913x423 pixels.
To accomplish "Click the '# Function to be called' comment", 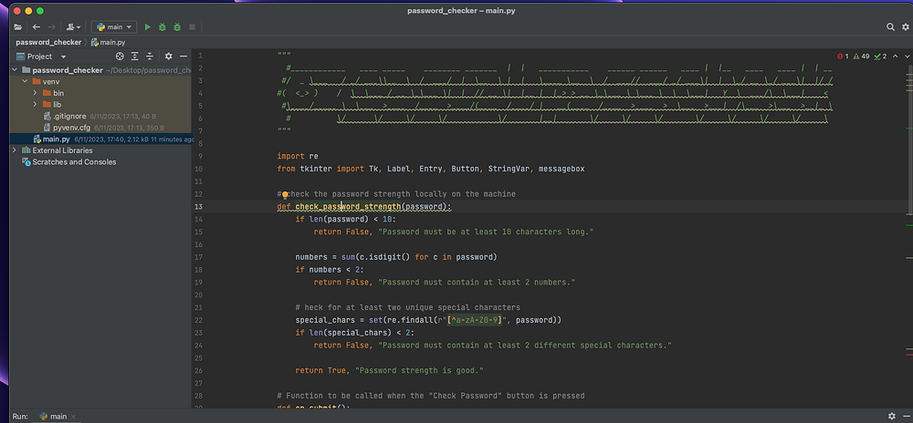I will coord(431,396).
